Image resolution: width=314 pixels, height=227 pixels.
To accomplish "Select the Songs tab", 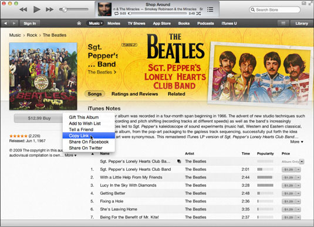I will [x=94, y=94].
